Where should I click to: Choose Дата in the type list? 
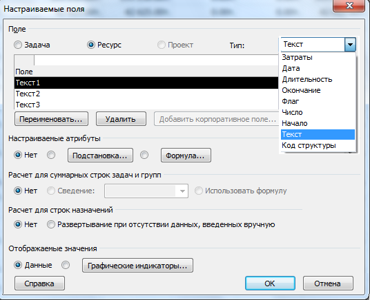[318, 69]
